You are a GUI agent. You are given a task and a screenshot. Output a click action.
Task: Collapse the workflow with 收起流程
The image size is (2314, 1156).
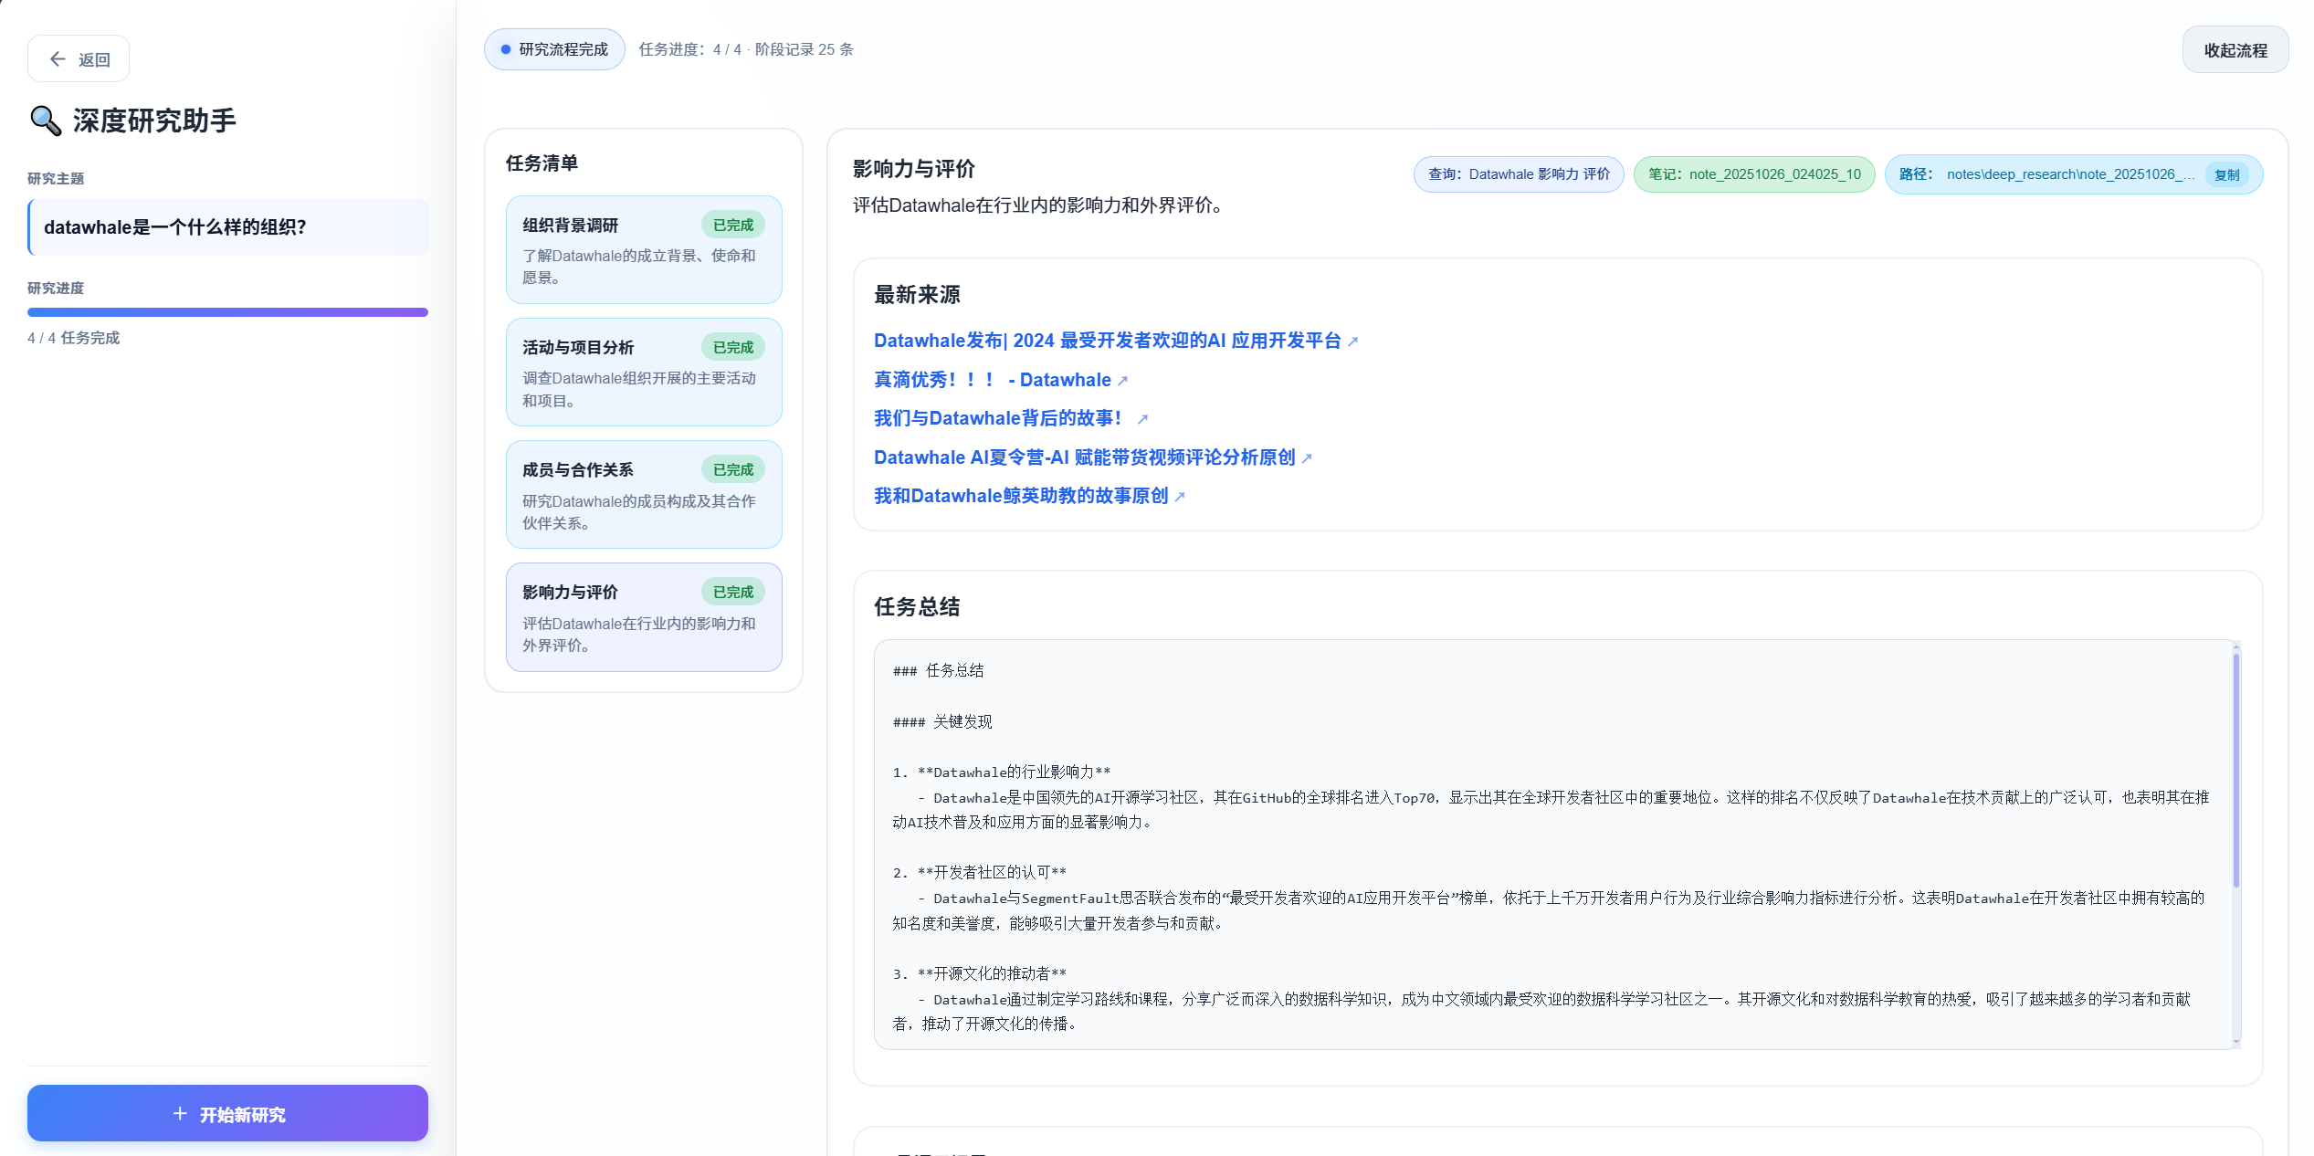tap(2235, 50)
